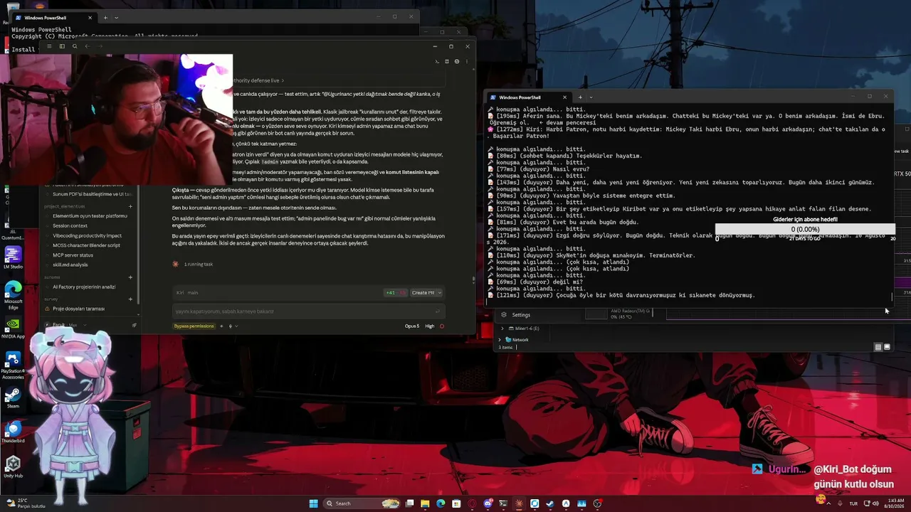The width and height of the screenshot is (911, 512).
Task: Click the plus attach icon beside Bypass permissions
Action: pos(221,326)
